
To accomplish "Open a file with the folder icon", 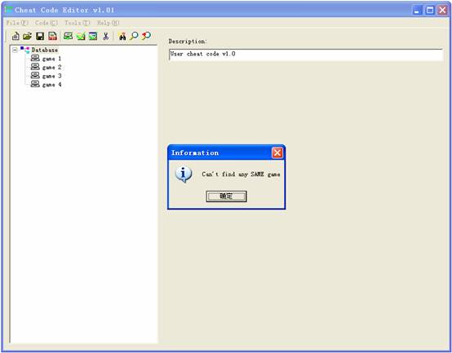I will point(28,37).
